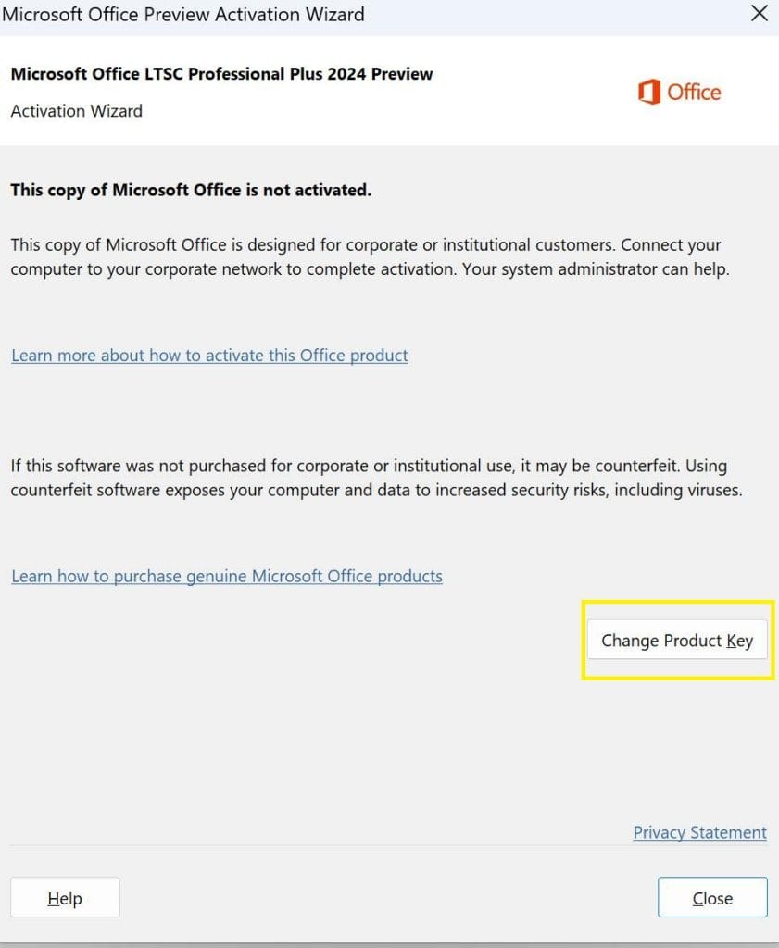The width and height of the screenshot is (779, 948).
Task: Open the link about activating this Office product
Action: [x=208, y=355]
